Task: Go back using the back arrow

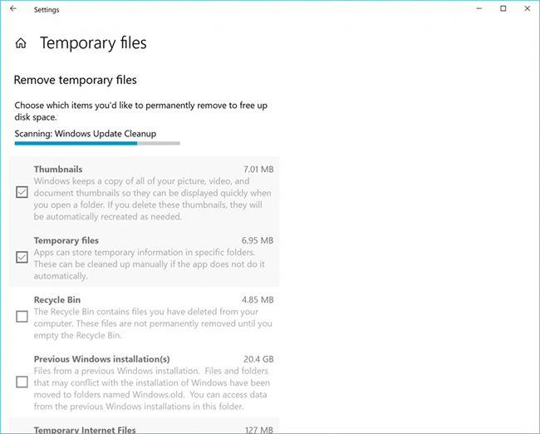Action: (x=12, y=9)
